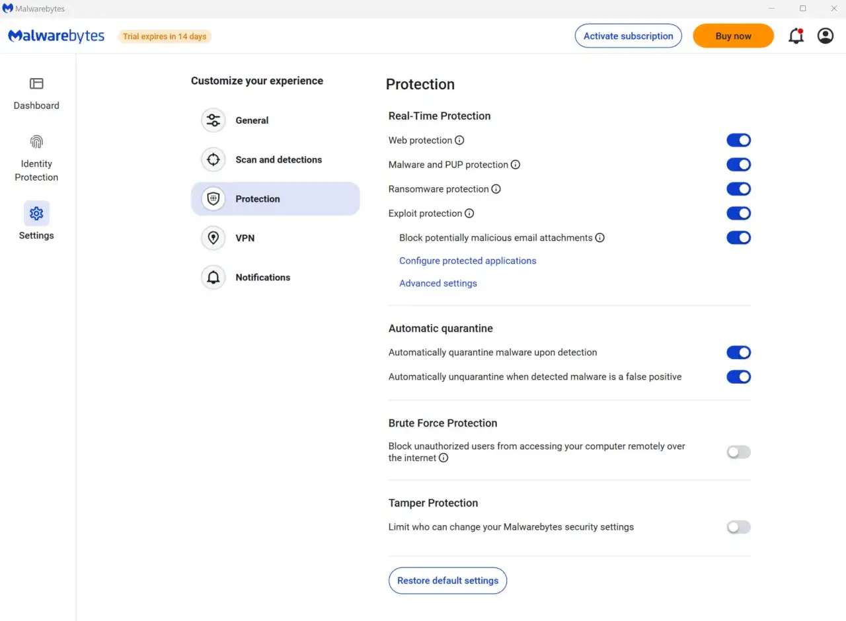
Task: Show info for Brute Force Protection setting
Action: click(443, 458)
